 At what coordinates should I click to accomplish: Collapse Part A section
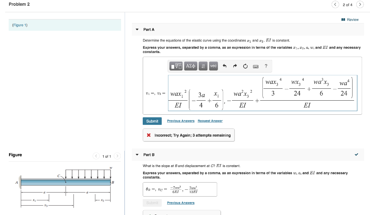point(137,30)
